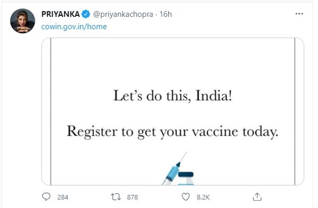The width and height of the screenshot is (318, 208).
Task: Follow the cowin.gov.in/home link
Action: point(74,26)
